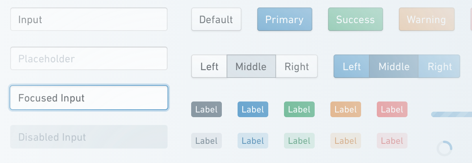Click the solid red Label badge
The height and width of the screenshot is (163, 472).
click(x=392, y=109)
